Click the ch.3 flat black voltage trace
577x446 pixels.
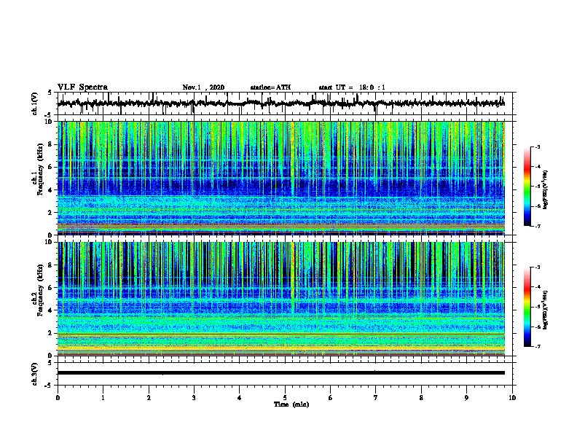tap(281, 373)
